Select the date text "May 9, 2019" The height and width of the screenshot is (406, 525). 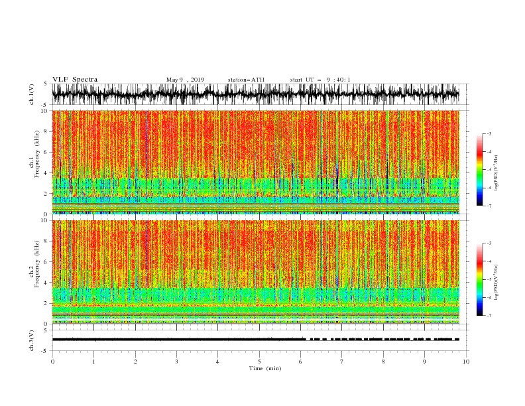pos(185,80)
